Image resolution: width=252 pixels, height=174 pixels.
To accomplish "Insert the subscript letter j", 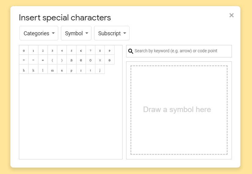I will (100, 70).
